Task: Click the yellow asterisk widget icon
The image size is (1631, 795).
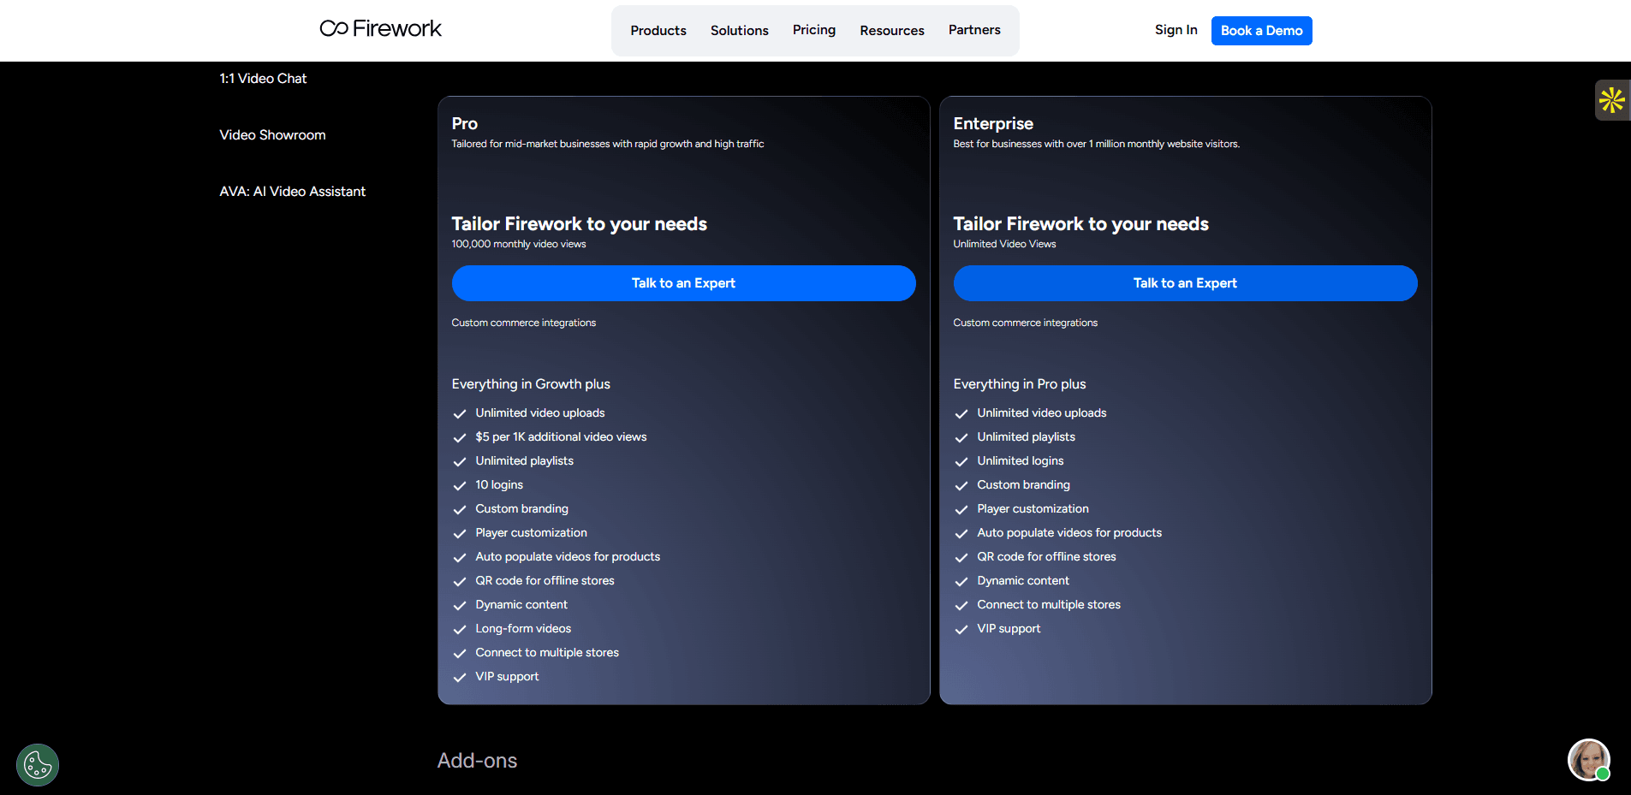Action: coord(1611,100)
